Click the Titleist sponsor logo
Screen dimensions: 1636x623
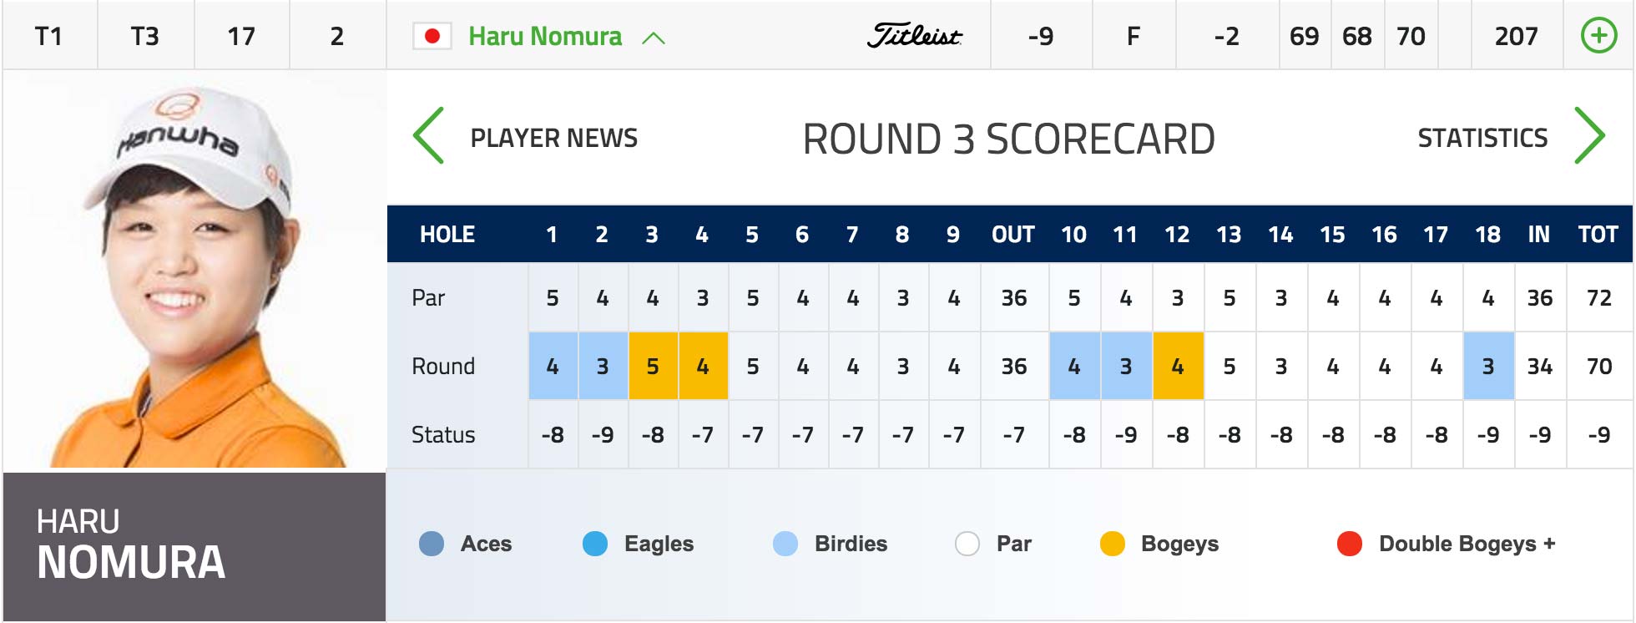pos(915,35)
